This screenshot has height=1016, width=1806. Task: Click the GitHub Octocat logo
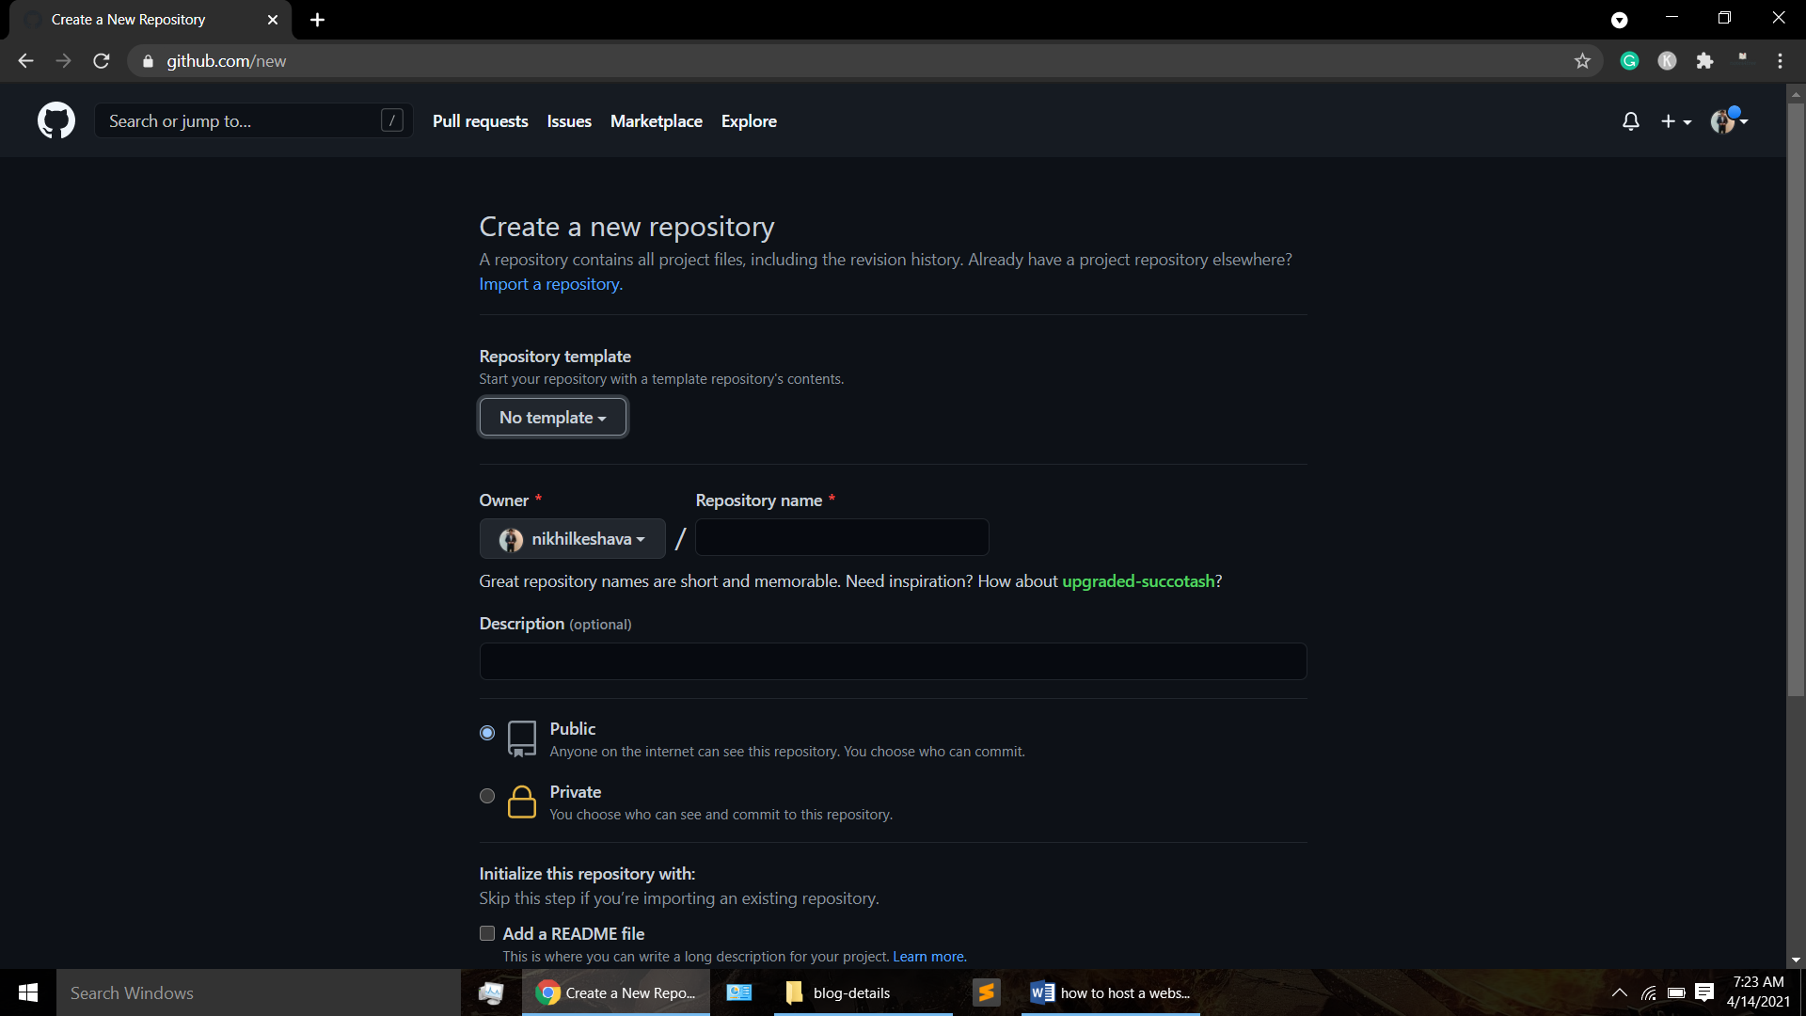pyautogui.click(x=56, y=120)
